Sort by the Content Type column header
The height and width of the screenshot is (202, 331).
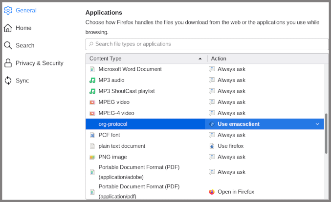point(146,59)
